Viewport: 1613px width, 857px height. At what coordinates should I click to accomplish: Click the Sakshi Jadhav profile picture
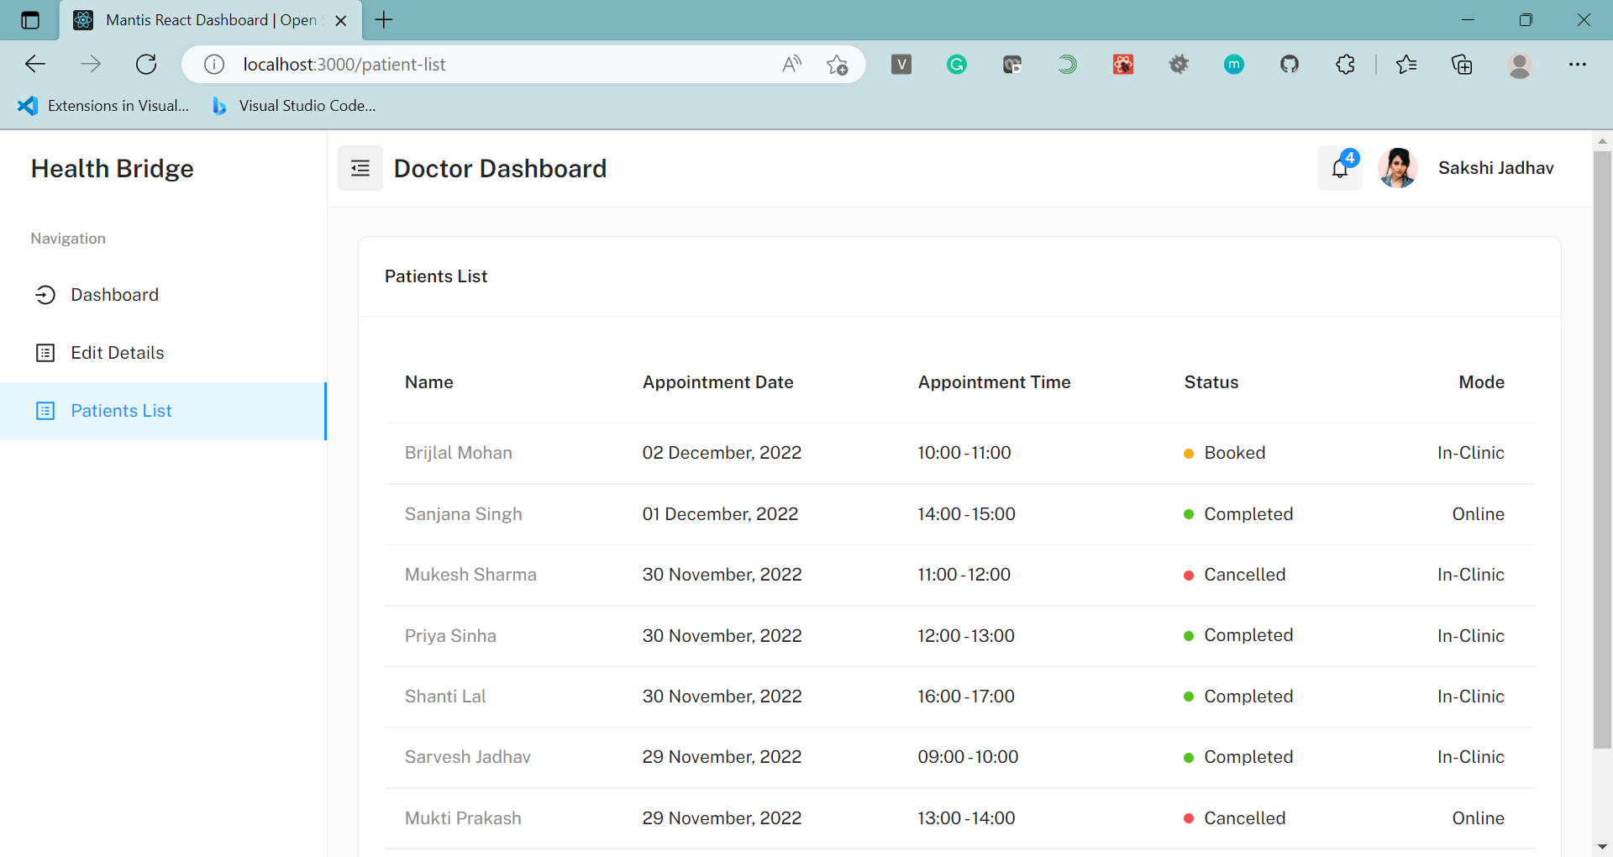click(1397, 168)
